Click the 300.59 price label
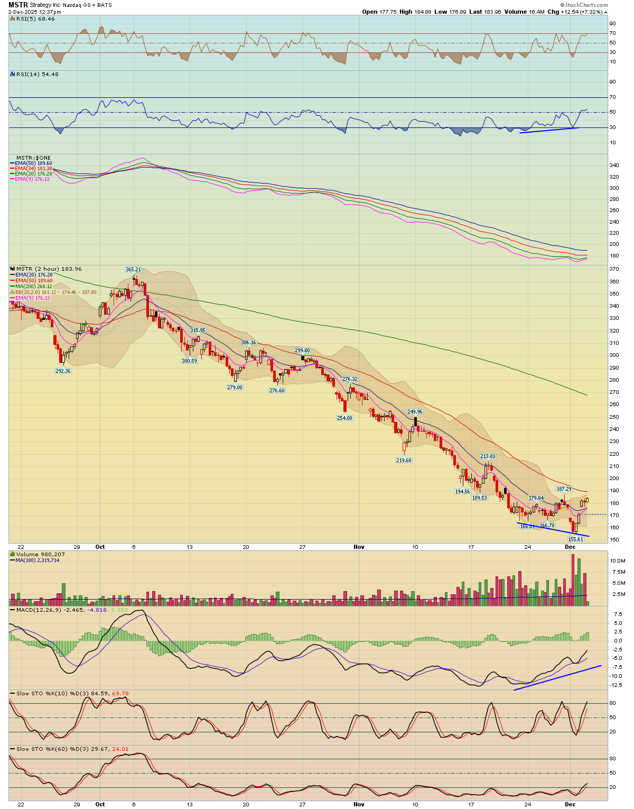This screenshot has width=634, height=809. pyautogui.click(x=189, y=361)
